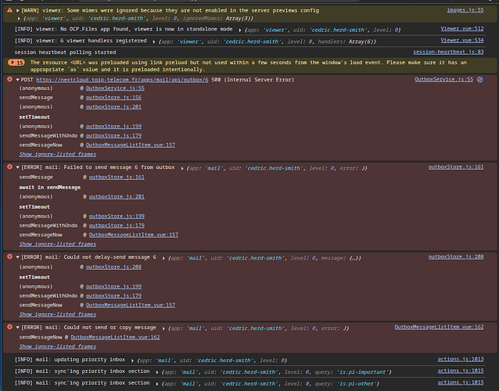Open the outboxStore.js:156 sendMessage frame link
This screenshot has width=499, height=391.
pos(113,97)
